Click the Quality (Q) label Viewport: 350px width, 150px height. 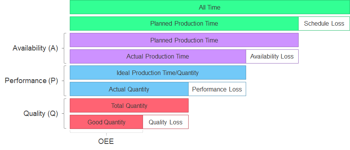coord(41,114)
